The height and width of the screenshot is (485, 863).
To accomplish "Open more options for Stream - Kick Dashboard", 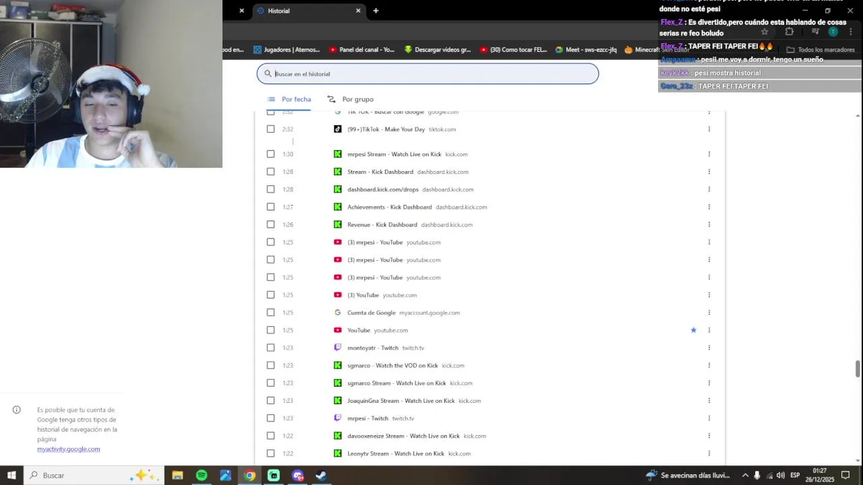I will point(709,172).
